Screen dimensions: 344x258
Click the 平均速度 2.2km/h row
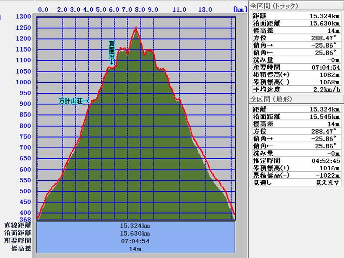[296, 89]
